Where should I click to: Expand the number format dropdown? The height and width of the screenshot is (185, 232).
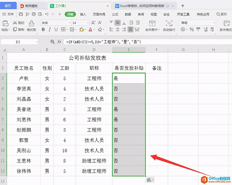point(214,23)
